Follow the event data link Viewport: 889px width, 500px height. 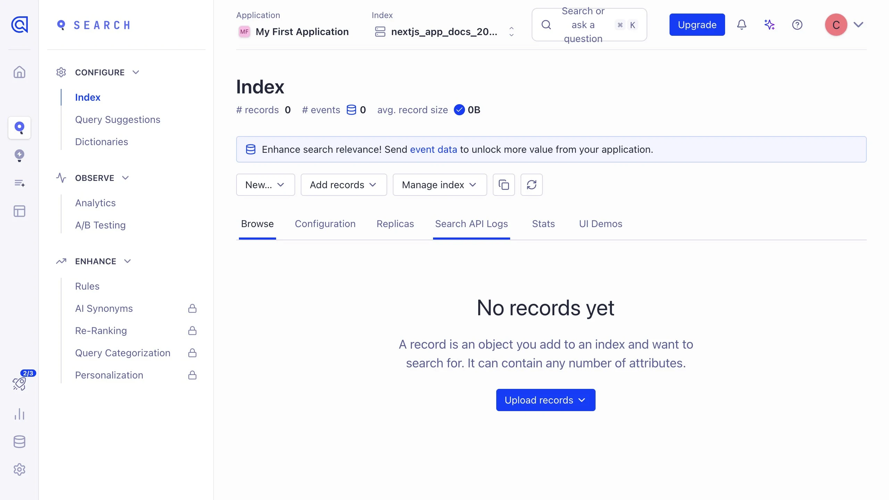point(433,149)
